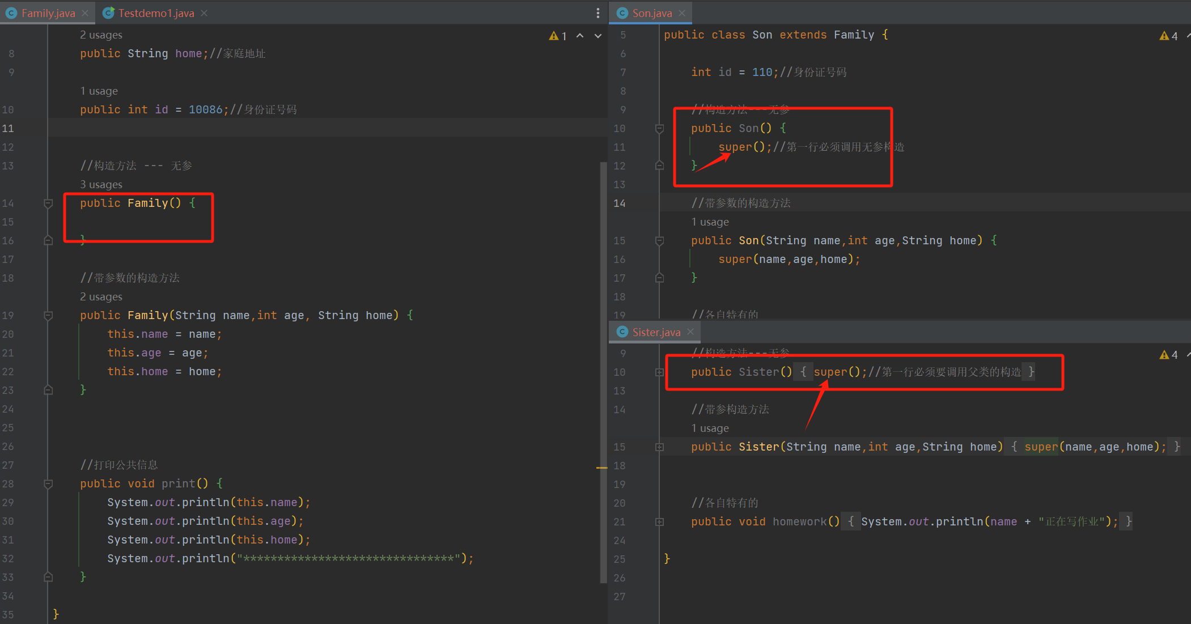Open the '3 usages' hint above Family()
The width and height of the screenshot is (1191, 624).
[x=101, y=185]
